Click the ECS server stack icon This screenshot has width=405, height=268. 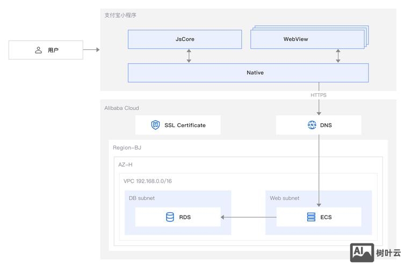pyautogui.click(x=311, y=217)
